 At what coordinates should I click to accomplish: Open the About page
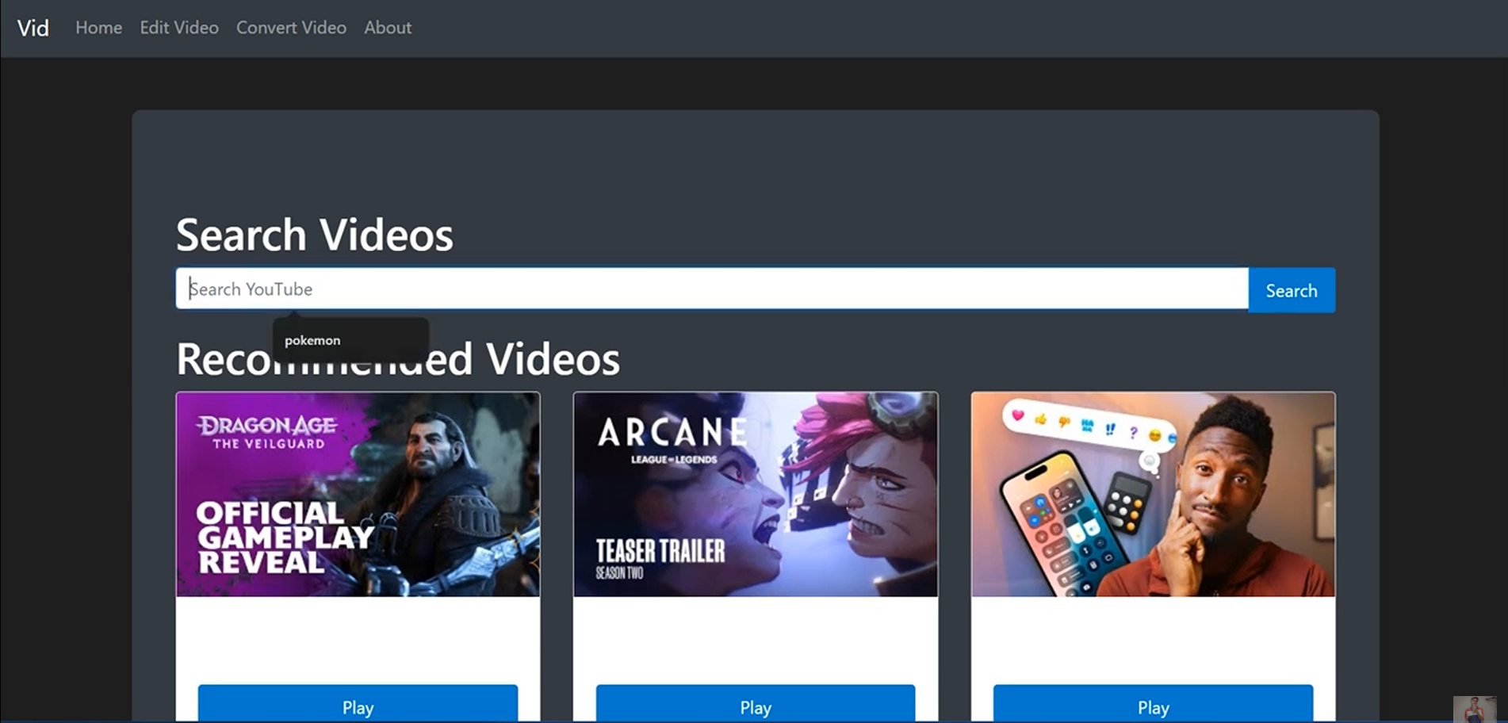coord(388,28)
